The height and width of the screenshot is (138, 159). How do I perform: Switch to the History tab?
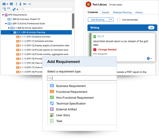(139, 12)
